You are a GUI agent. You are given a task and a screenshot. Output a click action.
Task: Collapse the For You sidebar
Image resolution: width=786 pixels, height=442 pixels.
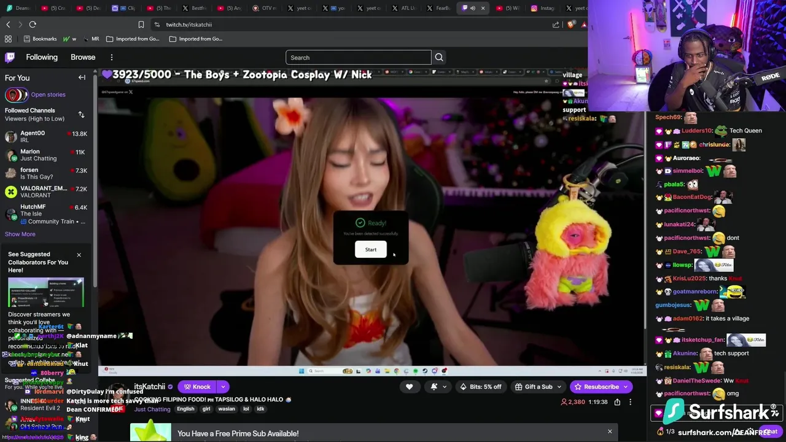[x=82, y=78]
